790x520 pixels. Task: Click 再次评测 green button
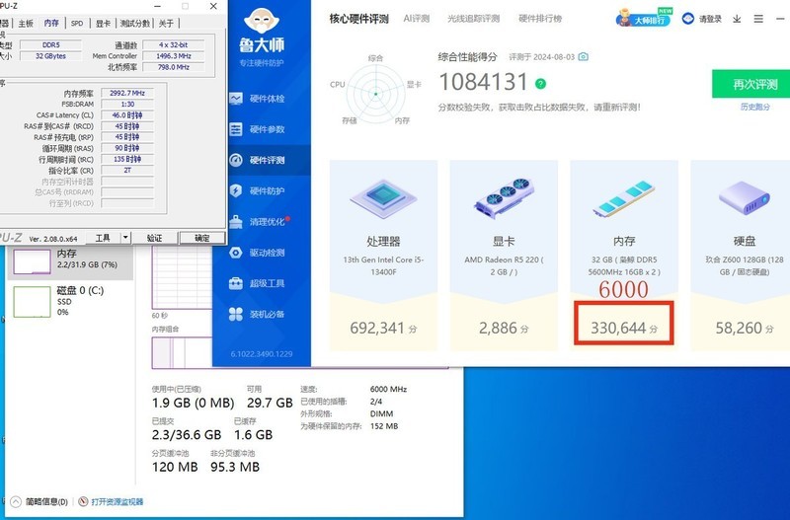click(751, 84)
